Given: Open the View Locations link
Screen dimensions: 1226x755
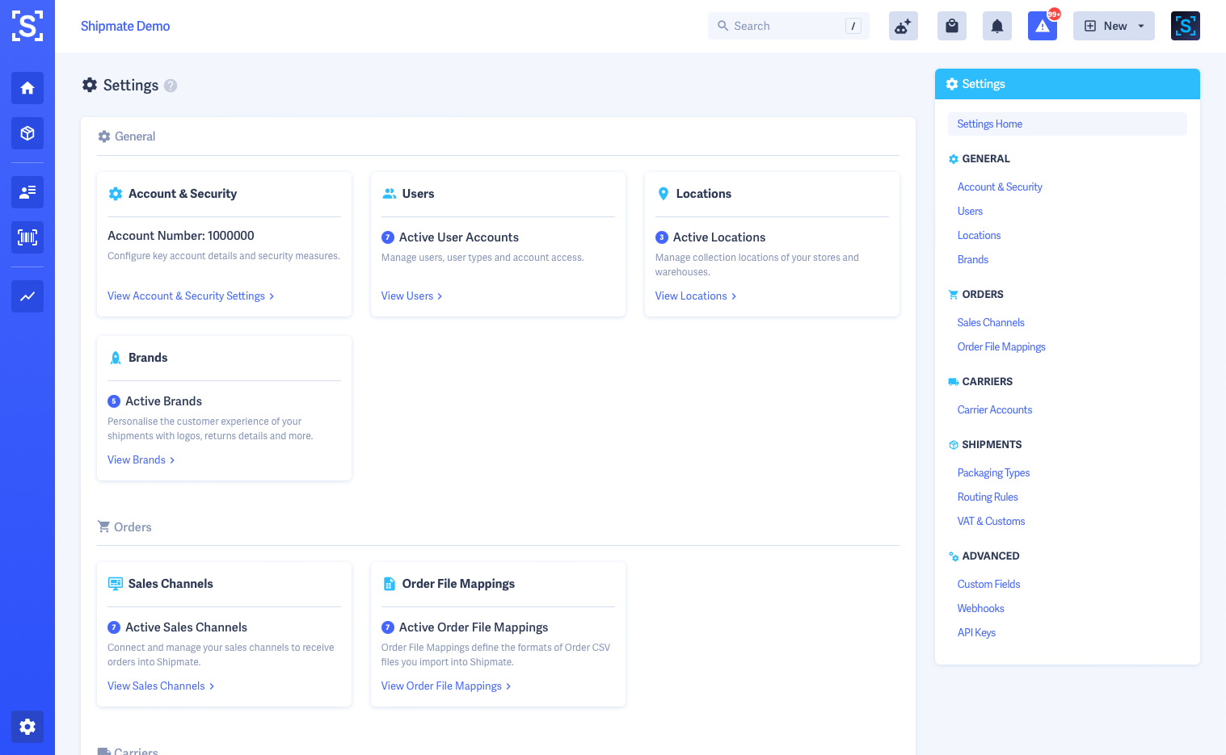Looking at the screenshot, I should click(696, 296).
